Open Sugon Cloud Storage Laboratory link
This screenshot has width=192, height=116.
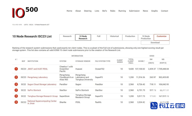coord(42,85)
